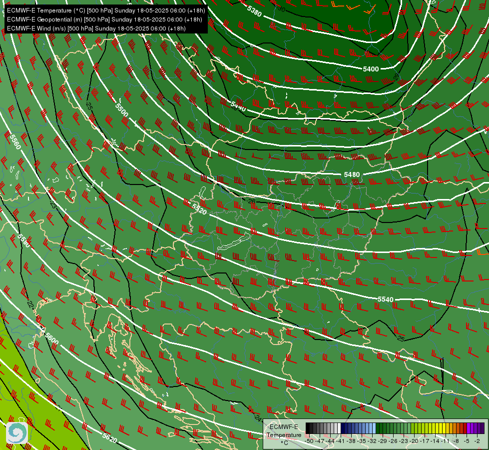
Task: Click the -38 value in the legend
Action: point(351,441)
